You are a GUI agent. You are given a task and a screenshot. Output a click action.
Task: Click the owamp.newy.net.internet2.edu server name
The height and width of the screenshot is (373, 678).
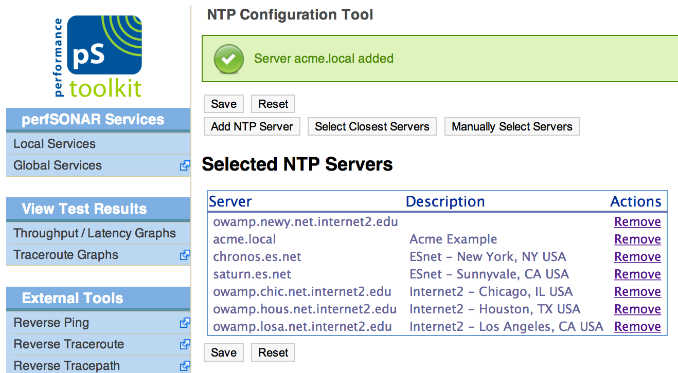click(306, 222)
